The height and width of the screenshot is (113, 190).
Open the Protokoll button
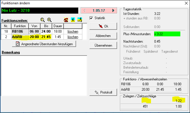103,92
